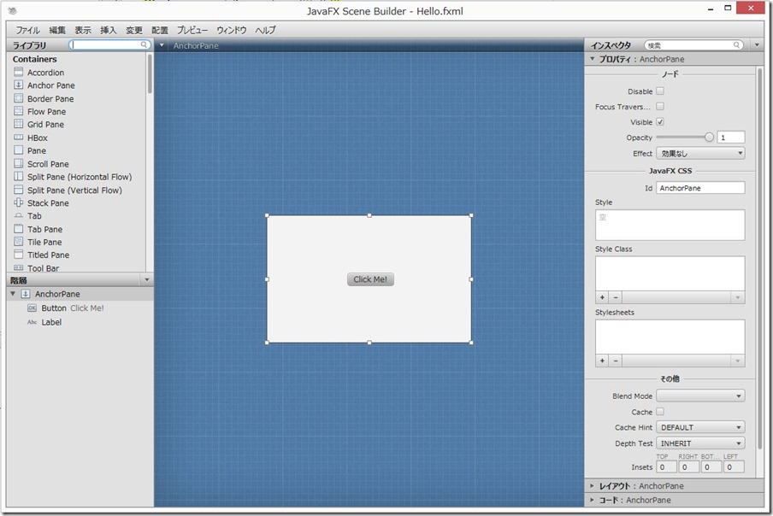
Task: Open the Depth Test INHERIT dropdown
Action: click(x=700, y=443)
